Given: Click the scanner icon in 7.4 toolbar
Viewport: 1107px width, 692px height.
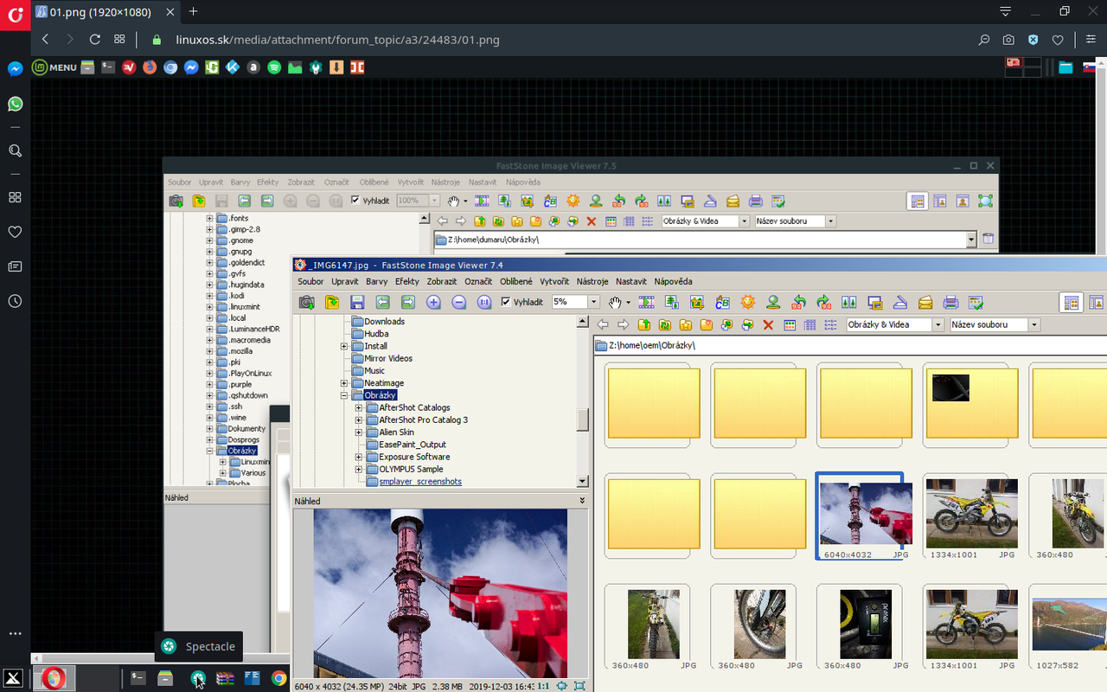Looking at the screenshot, I should point(900,302).
